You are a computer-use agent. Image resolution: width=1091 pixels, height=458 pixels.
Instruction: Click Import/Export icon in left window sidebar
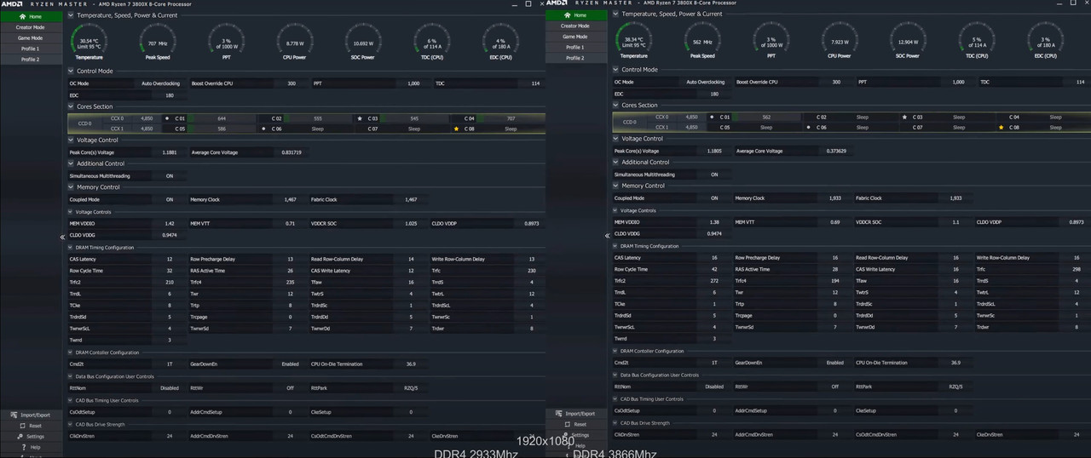click(x=14, y=415)
